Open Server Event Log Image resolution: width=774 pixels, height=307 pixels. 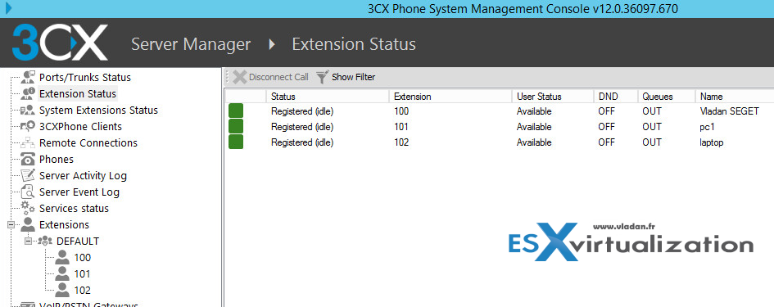tap(79, 192)
